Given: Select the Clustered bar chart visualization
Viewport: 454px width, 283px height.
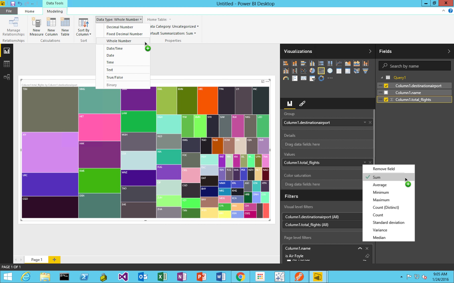Looking at the screenshot, I should click(303, 63).
